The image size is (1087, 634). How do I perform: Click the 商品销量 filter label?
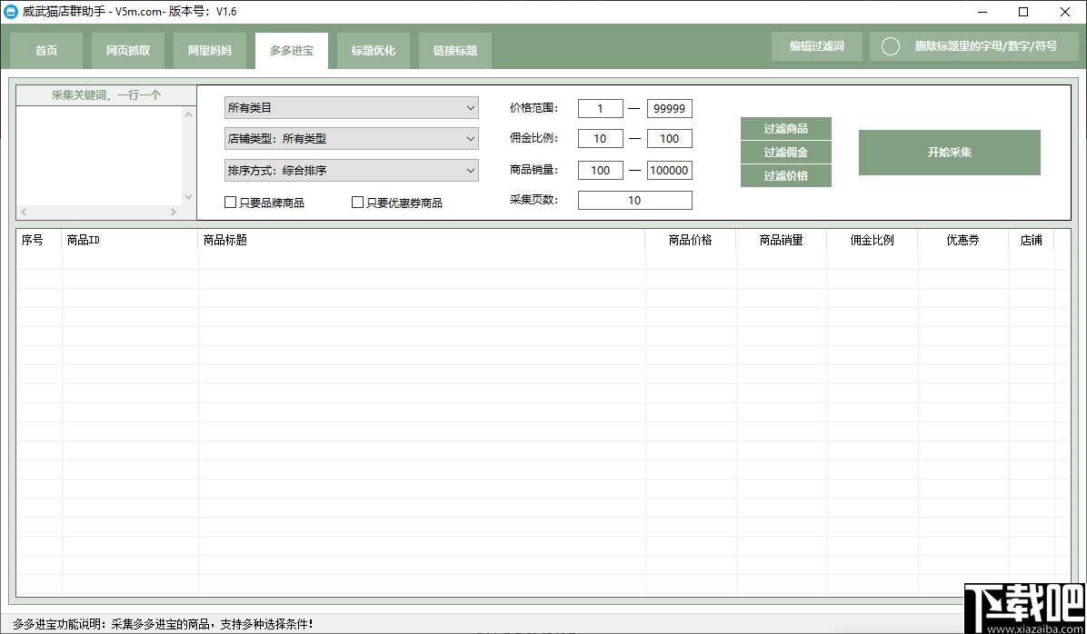(x=534, y=170)
